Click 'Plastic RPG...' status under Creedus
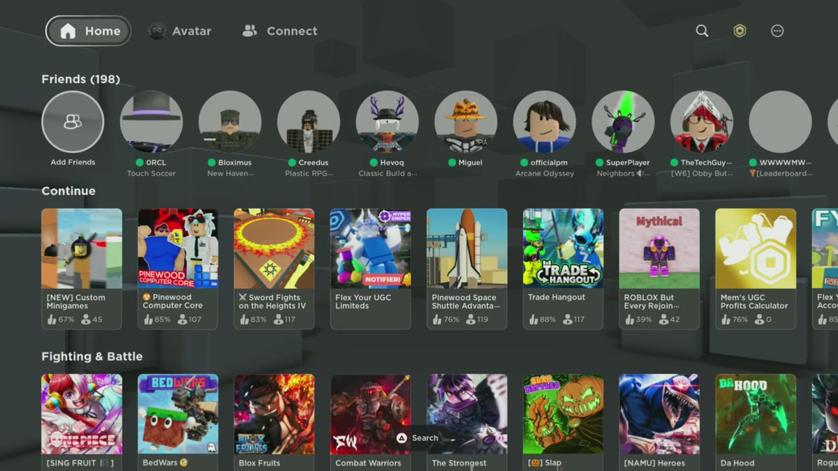This screenshot has width=838, height=471. click(x=309, y=174)
